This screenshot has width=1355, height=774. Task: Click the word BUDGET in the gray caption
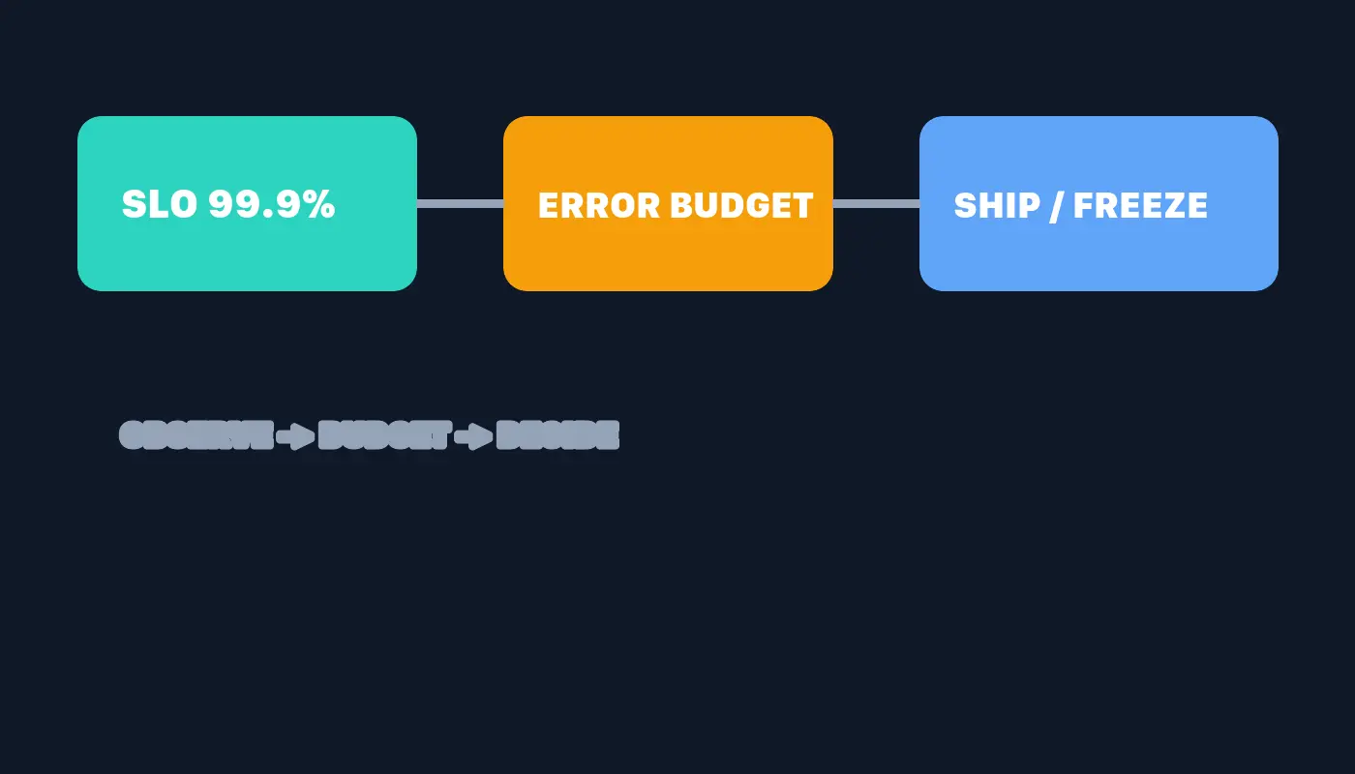(x=384, y=435)
